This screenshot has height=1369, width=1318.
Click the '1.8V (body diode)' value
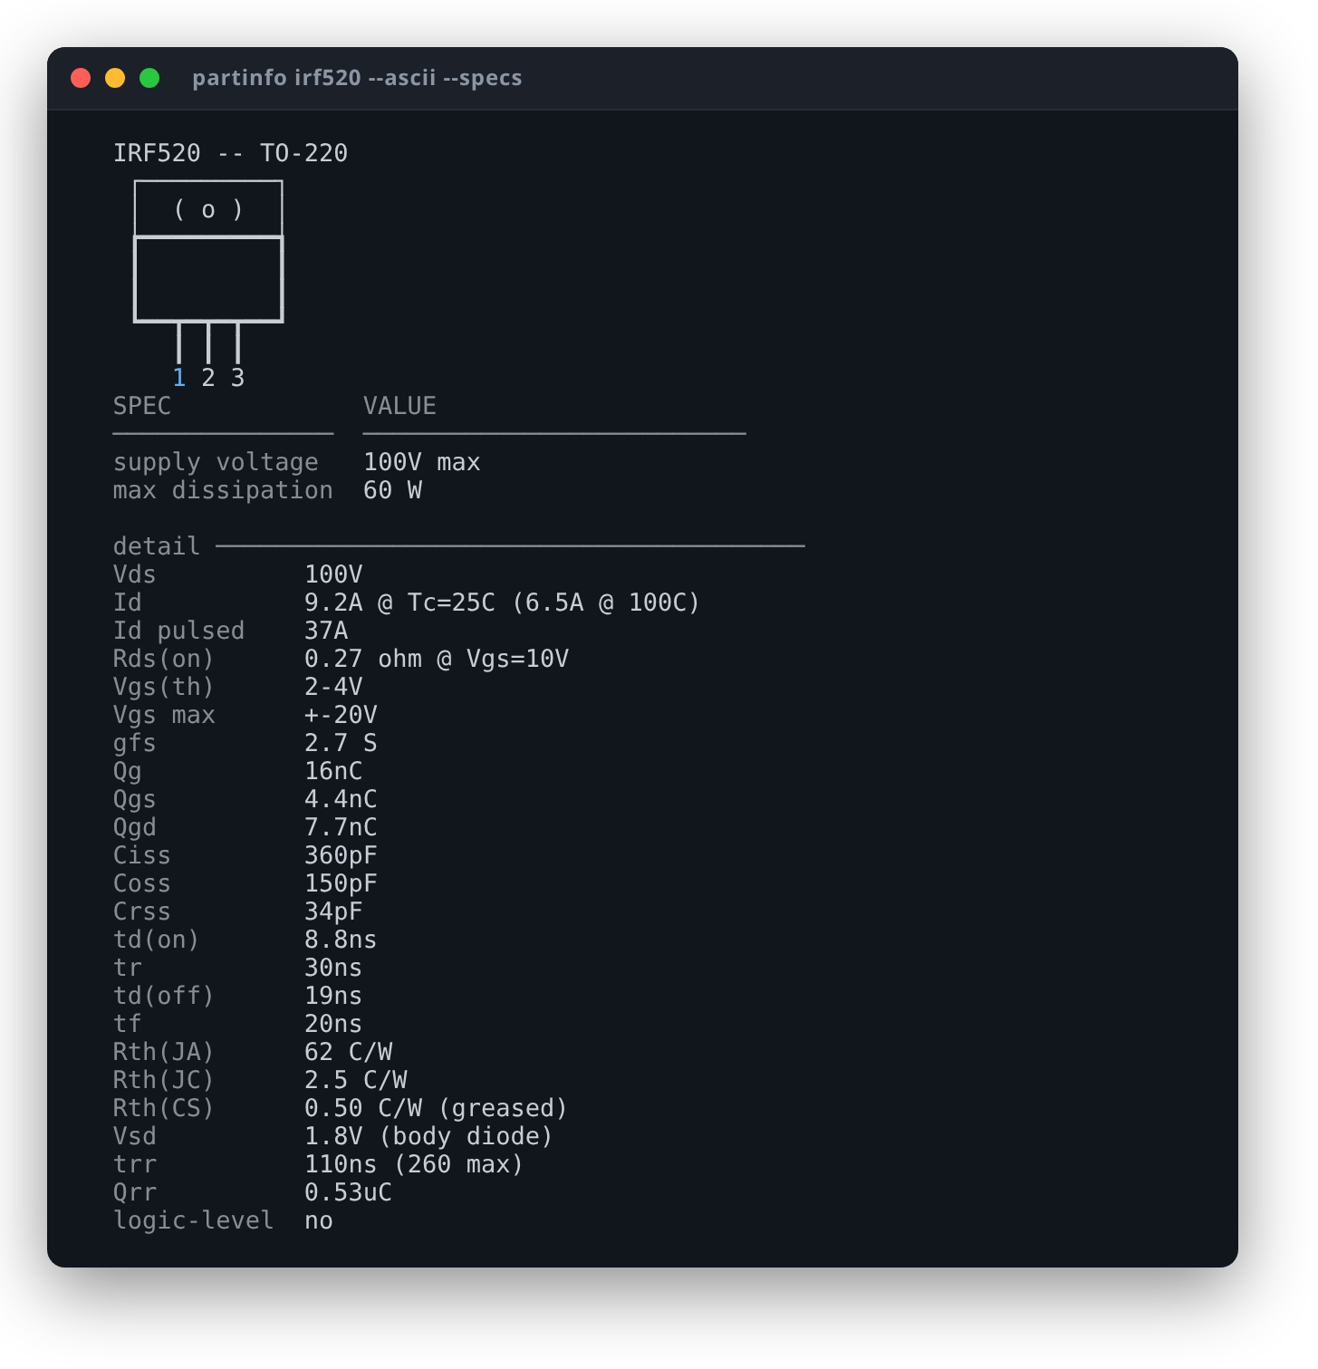tap(429, 1137)
